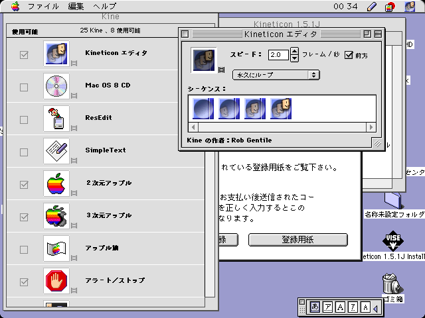Select the アップル旗 flag icon

[x=56, y=248]
